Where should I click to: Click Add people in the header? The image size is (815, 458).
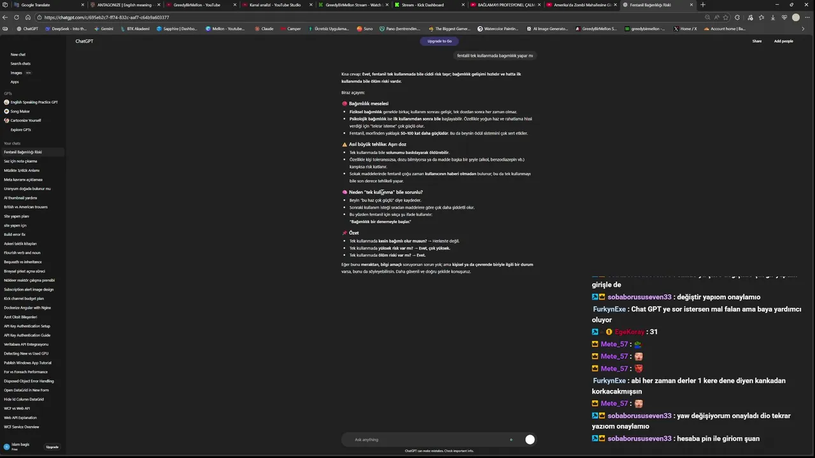(784, 41)
